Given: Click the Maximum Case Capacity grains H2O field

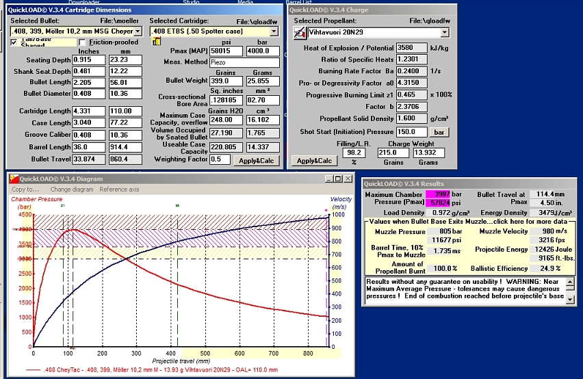Looking at the screenshot, I should coord(226,120).
